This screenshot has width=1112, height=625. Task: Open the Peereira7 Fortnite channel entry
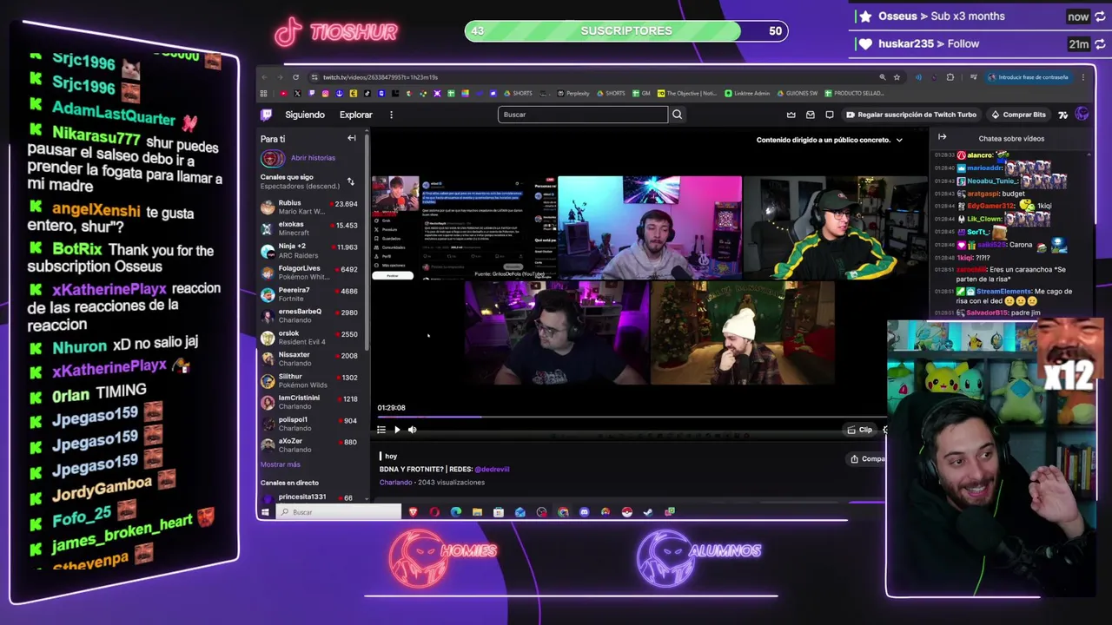click(x=309, y=294)
